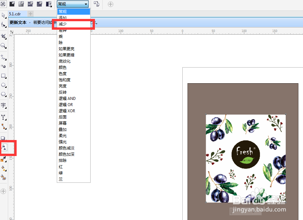Select the Polygon tool
The height and width of the screenshot is (220, 303).
[4, 94]
